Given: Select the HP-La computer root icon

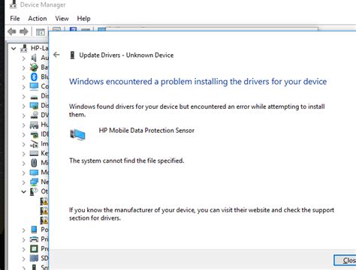Looking at the screenshot, I should 24,48.
